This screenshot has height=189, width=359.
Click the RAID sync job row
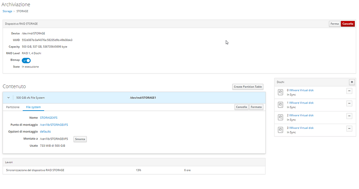point(134,170)
